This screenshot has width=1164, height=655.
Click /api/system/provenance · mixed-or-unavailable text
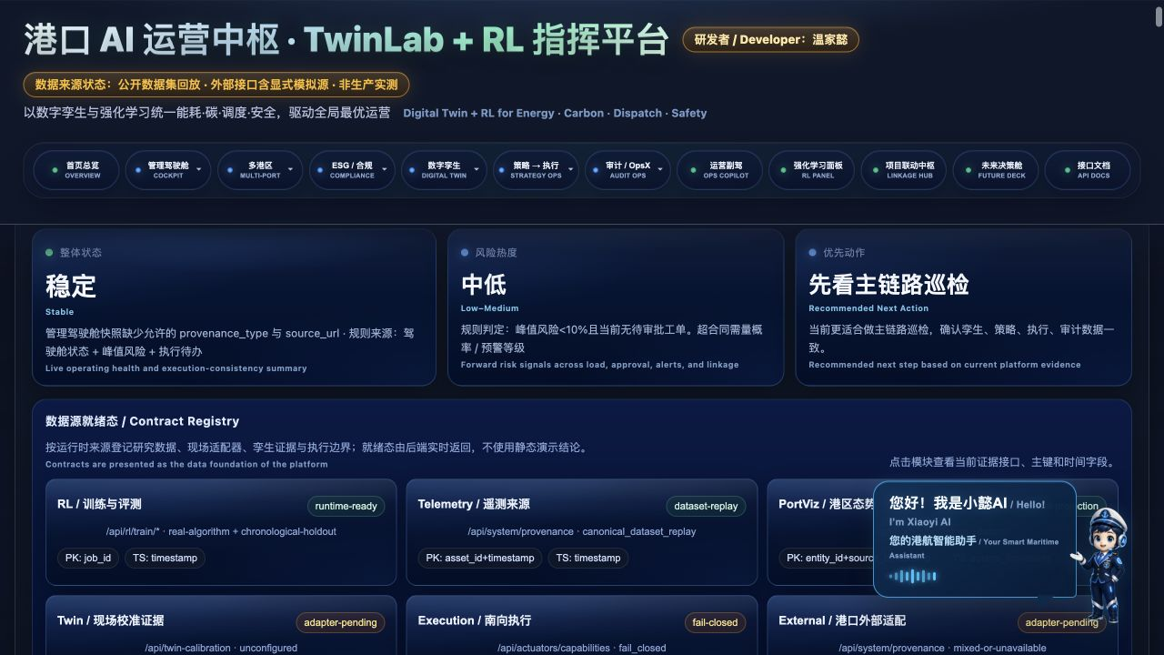942,648
